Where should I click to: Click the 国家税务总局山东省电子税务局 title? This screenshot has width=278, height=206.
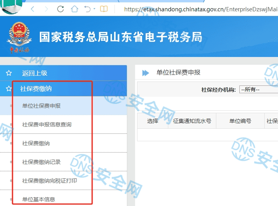click(x=121, y=37)
